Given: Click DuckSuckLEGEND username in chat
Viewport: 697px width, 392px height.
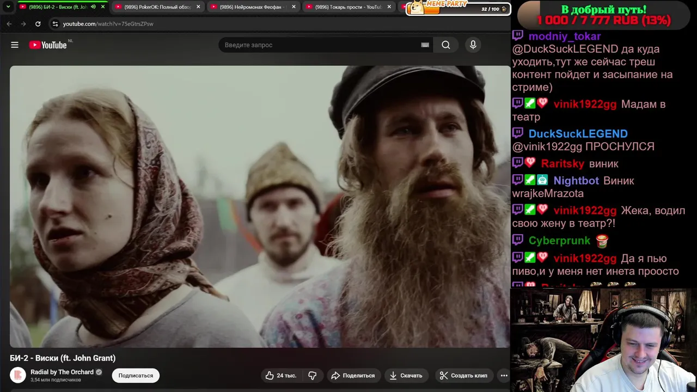Looking at the screenshot, I should (x=578, y=133).
